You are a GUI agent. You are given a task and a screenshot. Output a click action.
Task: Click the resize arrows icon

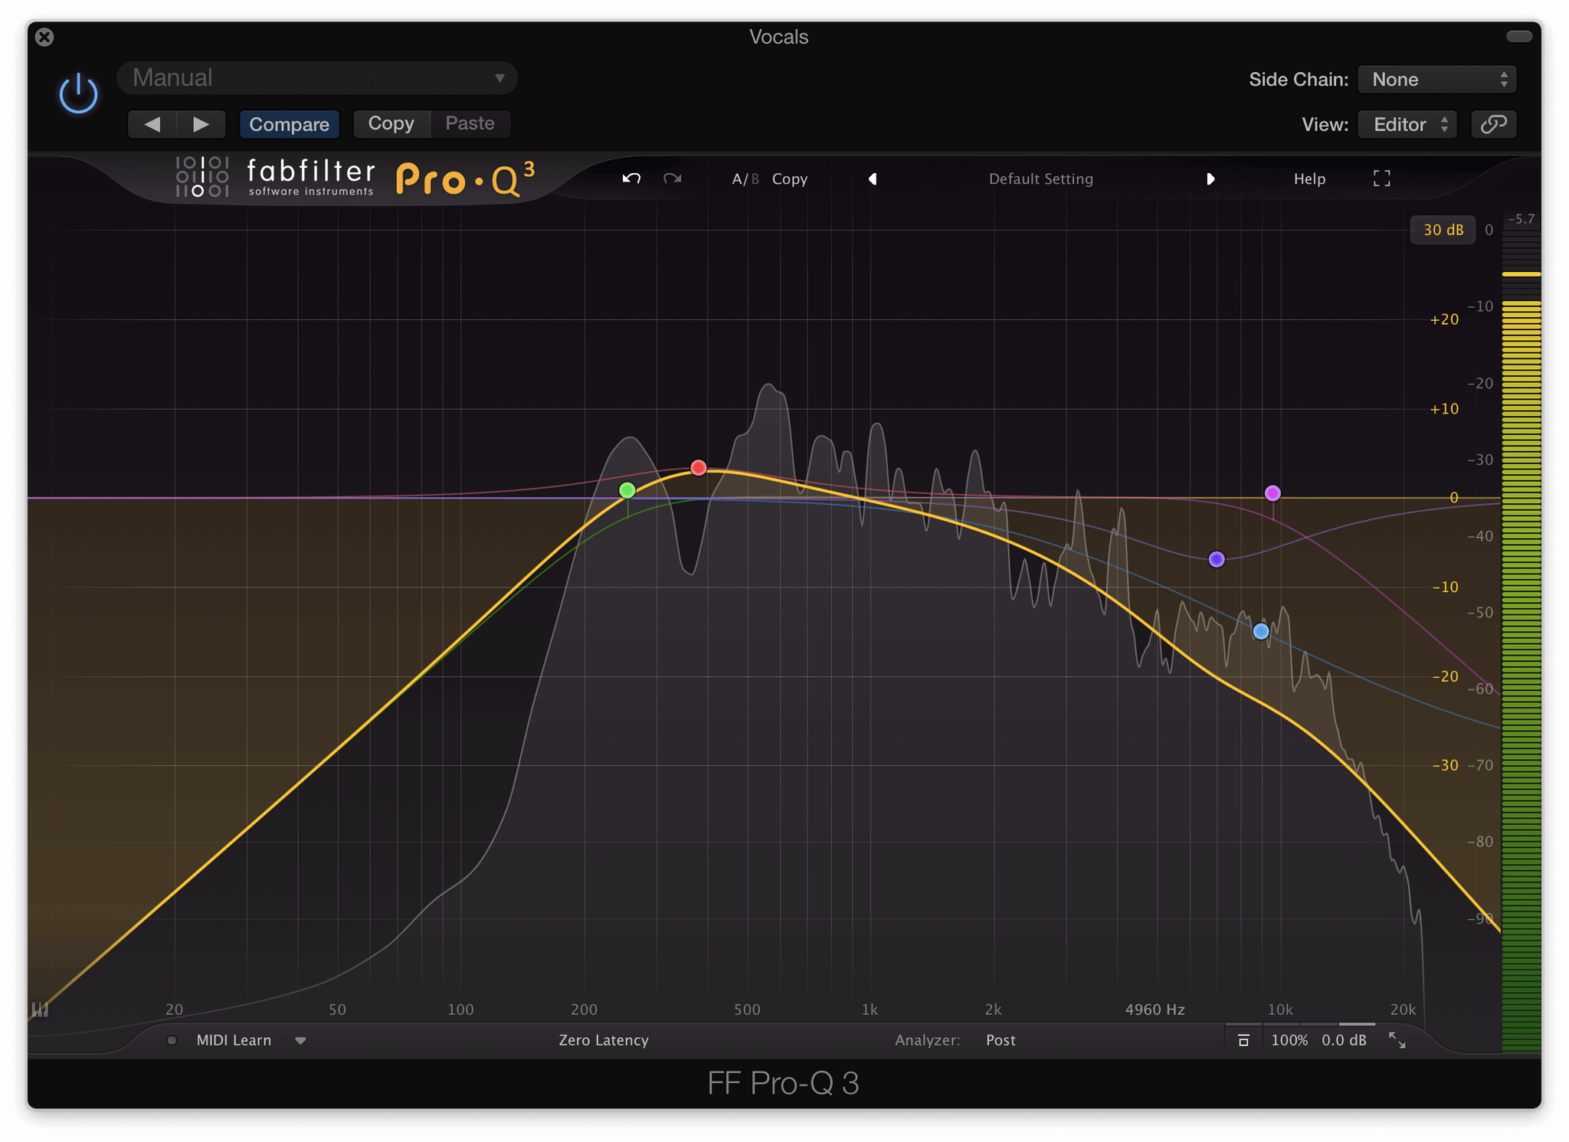point(1397,1040)
